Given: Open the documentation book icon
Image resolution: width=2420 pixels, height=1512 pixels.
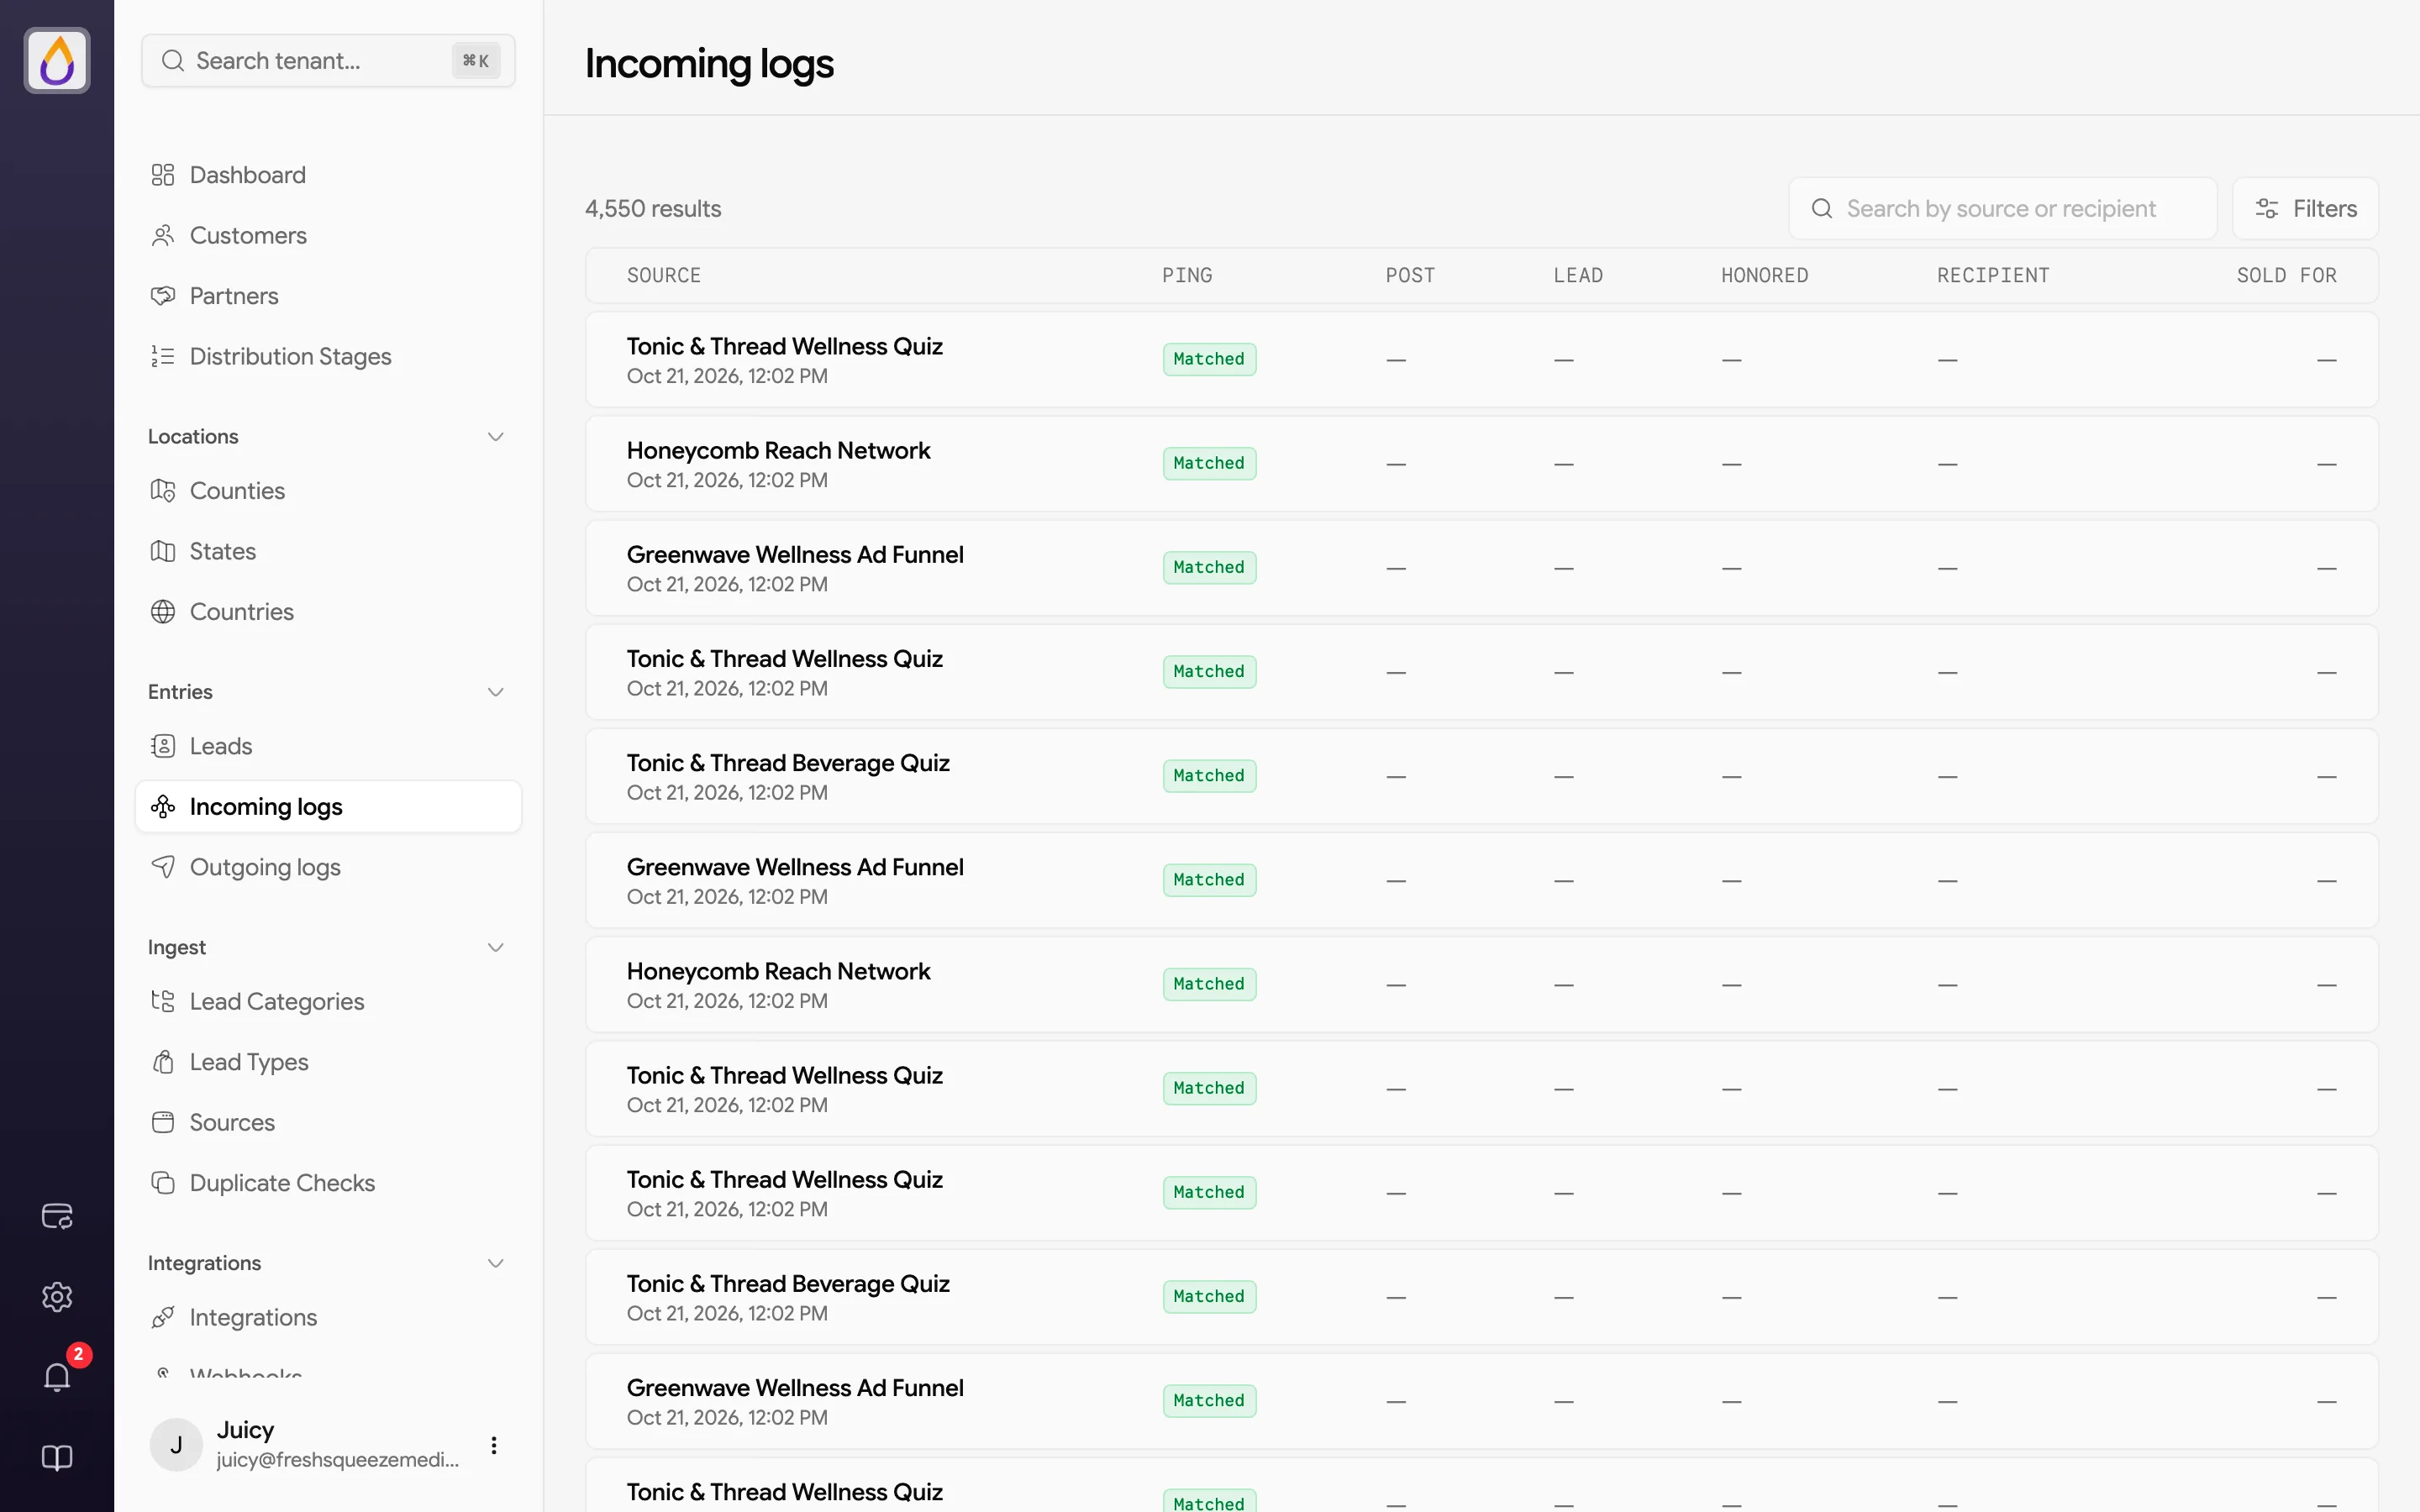Looking at the screenshot, I should pos(57,1458).
